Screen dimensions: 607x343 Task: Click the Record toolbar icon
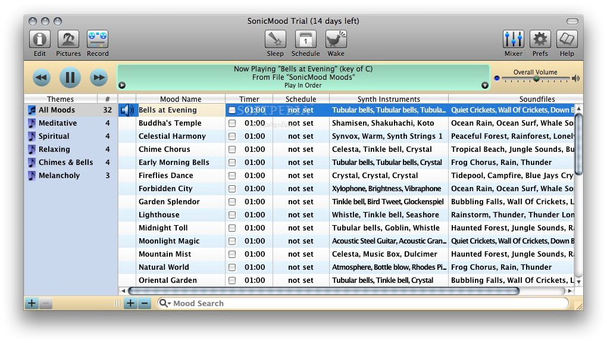(x=98, y=40)
